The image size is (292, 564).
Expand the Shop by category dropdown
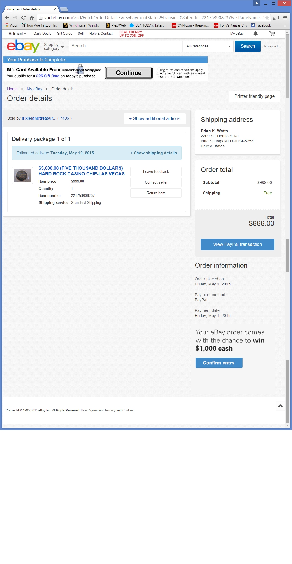(x=54, y=47)
